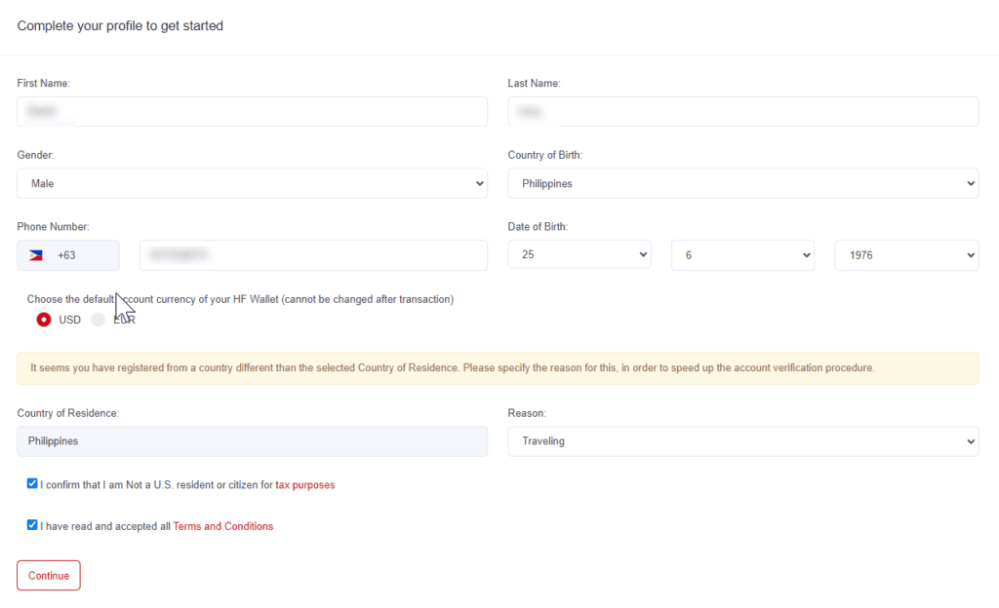The height and width of the screenshot is (608, 999).
Task: Expand the birth year dropdown showing 1976
Action: coord(906,255)
